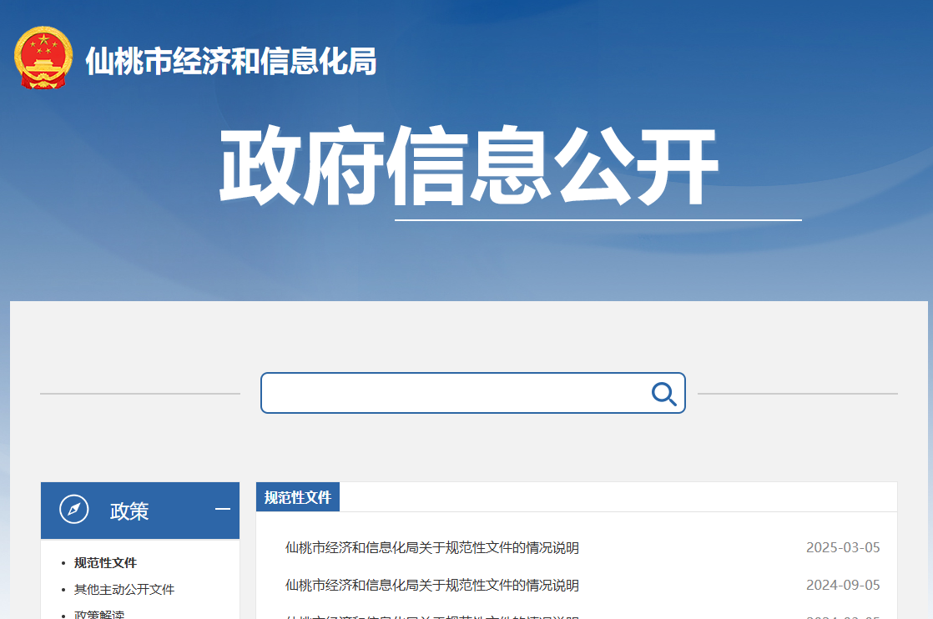The width and height of the screenshot is (933, 619).
Task: Click the magnifier search icon
Action: 663,394
